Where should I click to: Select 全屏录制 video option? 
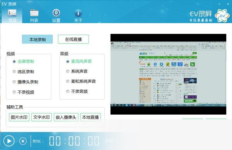pos(24,62)
